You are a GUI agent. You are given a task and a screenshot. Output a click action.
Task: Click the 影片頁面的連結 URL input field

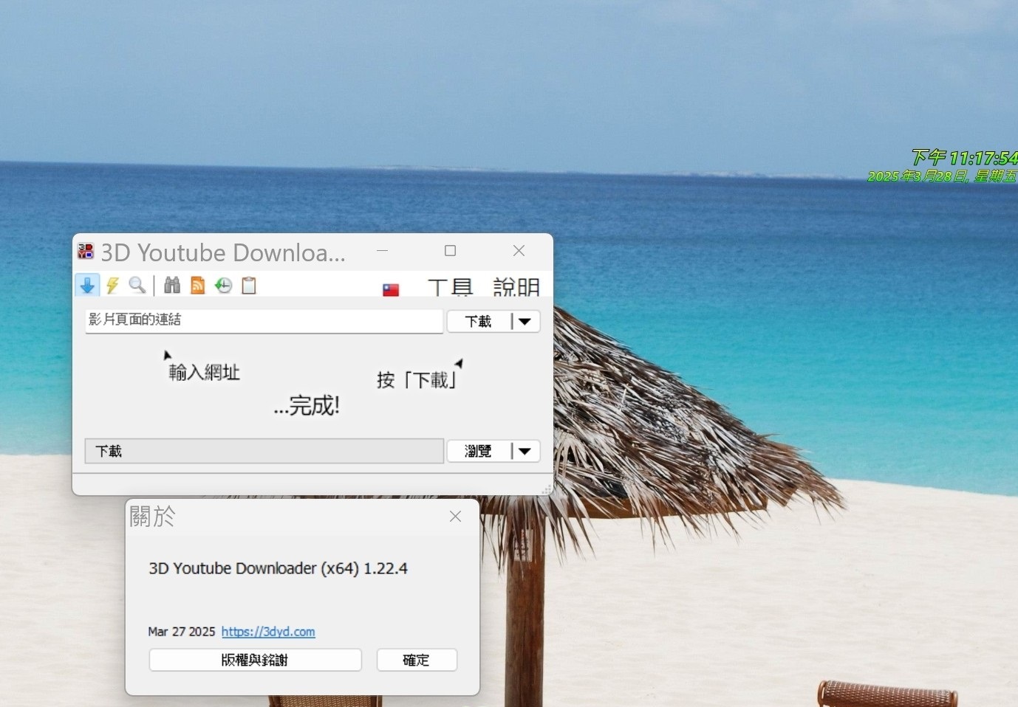264,320
